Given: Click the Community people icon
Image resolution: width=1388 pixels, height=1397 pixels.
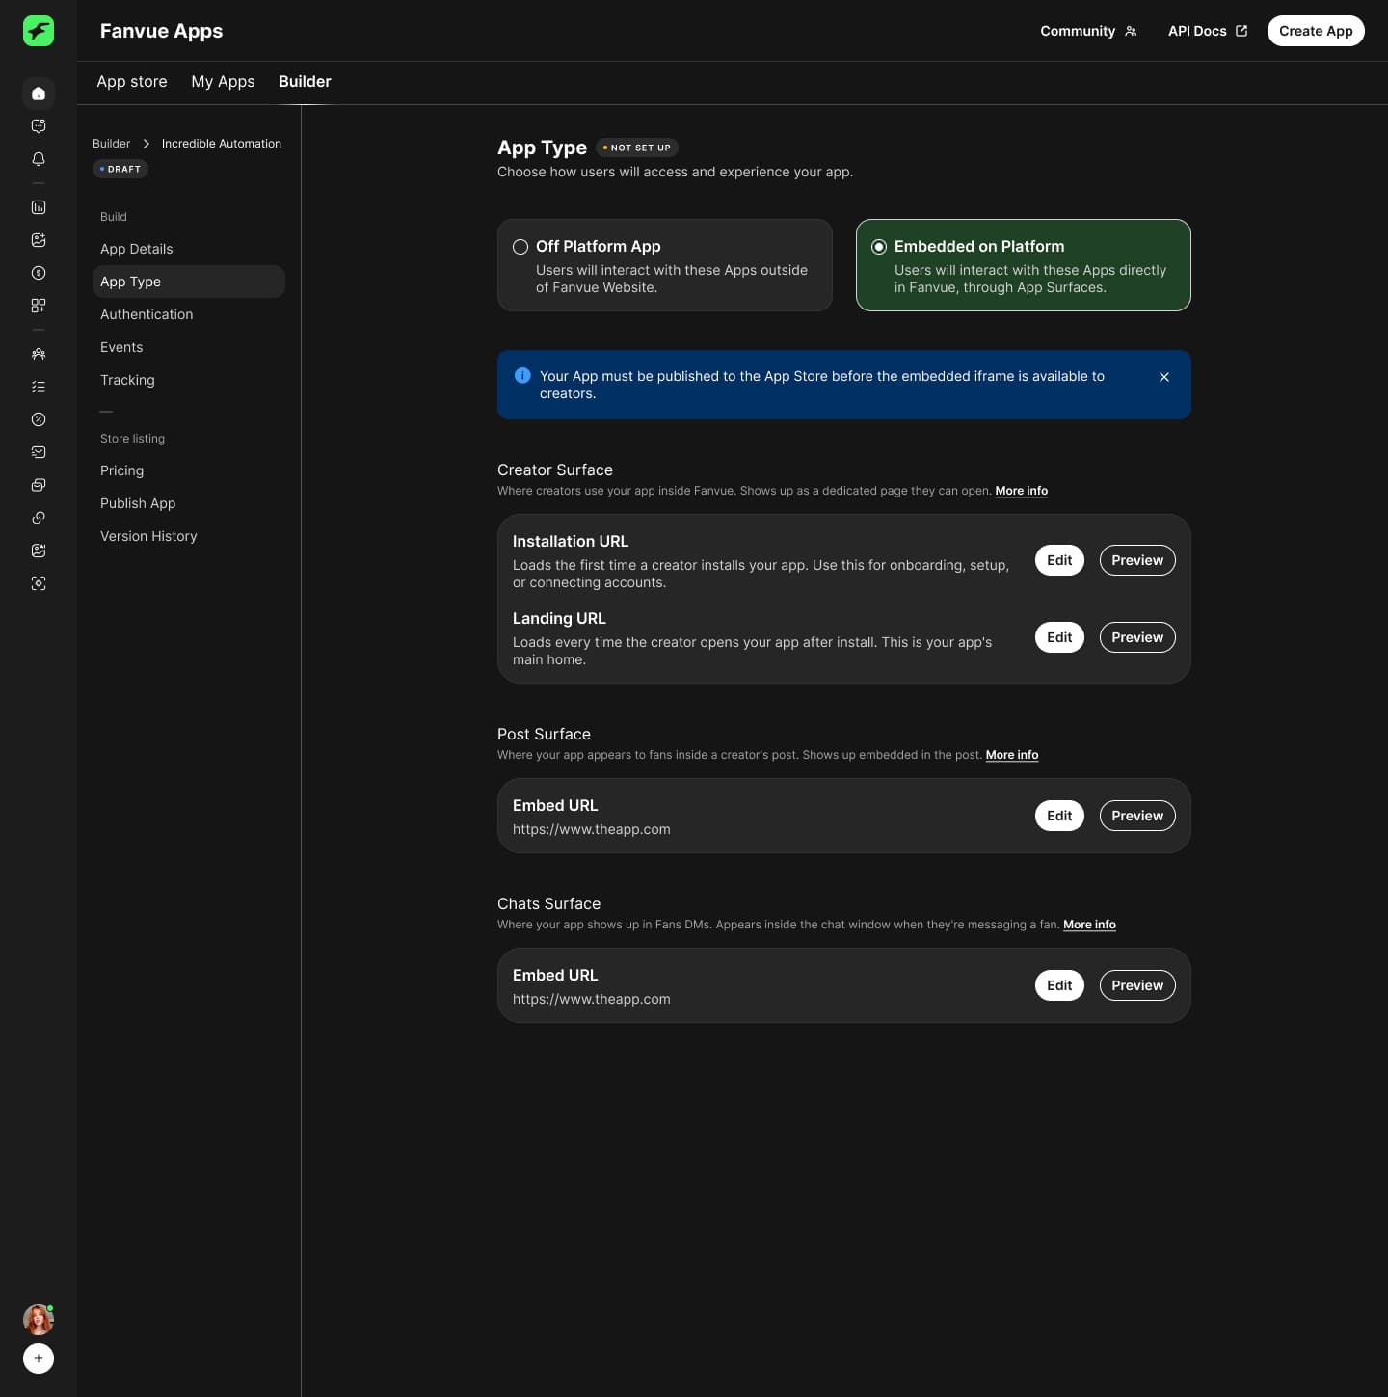Looking at the screenshot, I should pyautogui.click(x=1131, y=31).
